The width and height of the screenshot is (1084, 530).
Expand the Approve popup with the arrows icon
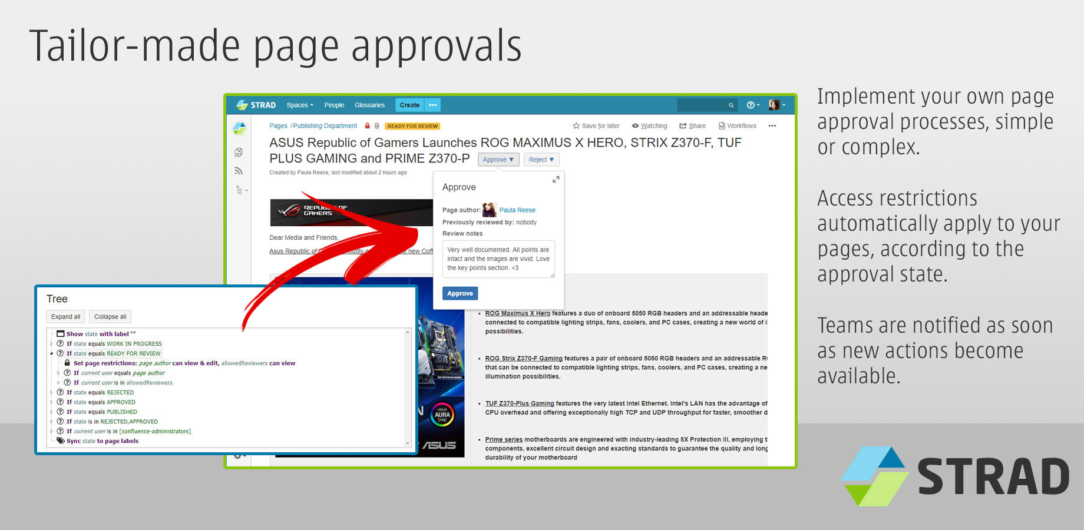(x=556, y=180)
